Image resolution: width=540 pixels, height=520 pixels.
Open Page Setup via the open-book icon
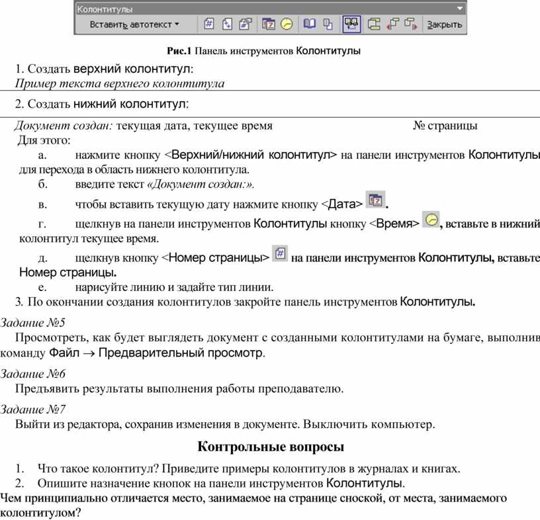tap(309, 24)
